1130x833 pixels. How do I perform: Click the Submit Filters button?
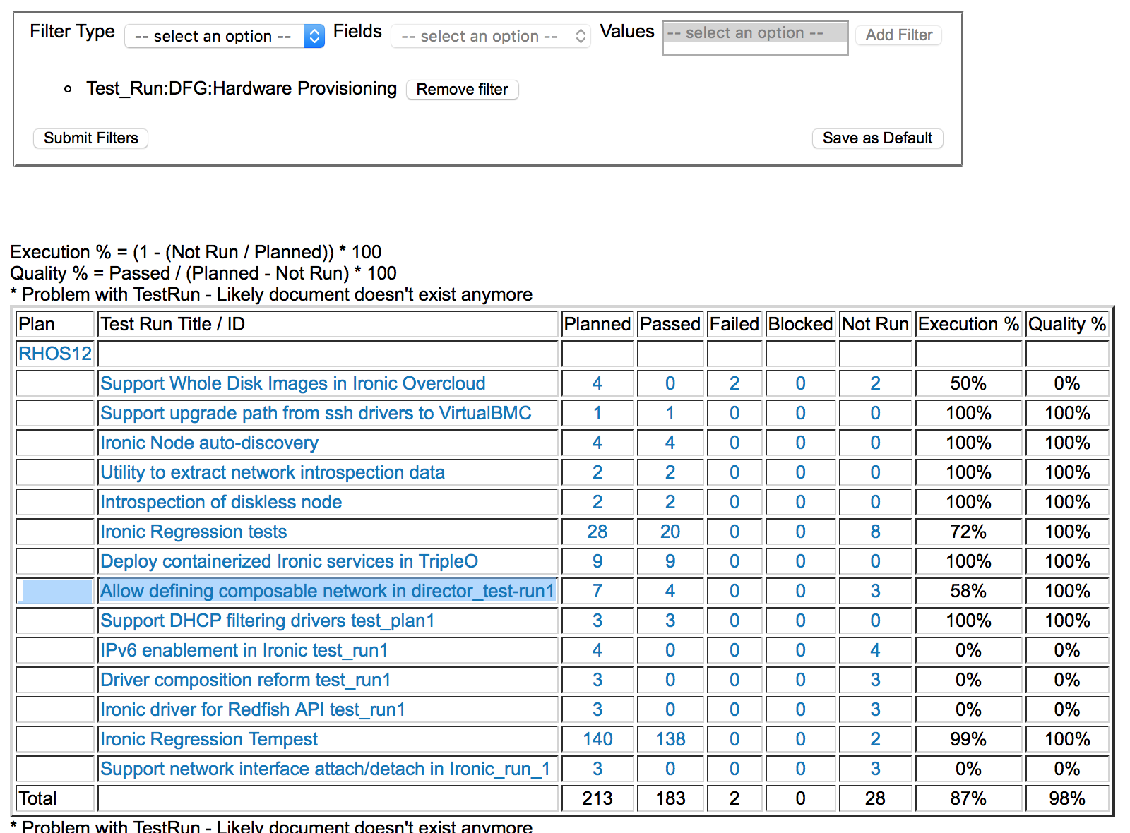click(x=90, y=138)
